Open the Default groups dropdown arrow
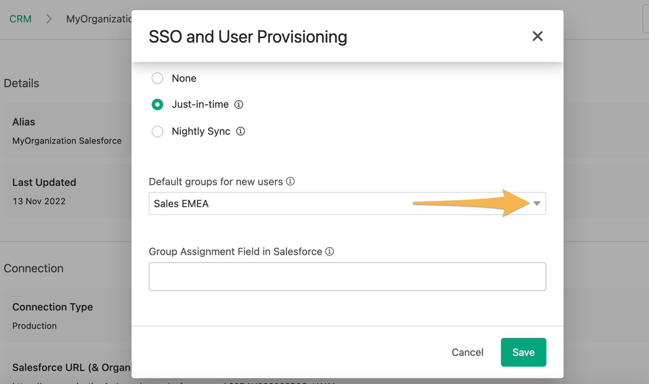649x384 pixels. click(x=537, y=203)
